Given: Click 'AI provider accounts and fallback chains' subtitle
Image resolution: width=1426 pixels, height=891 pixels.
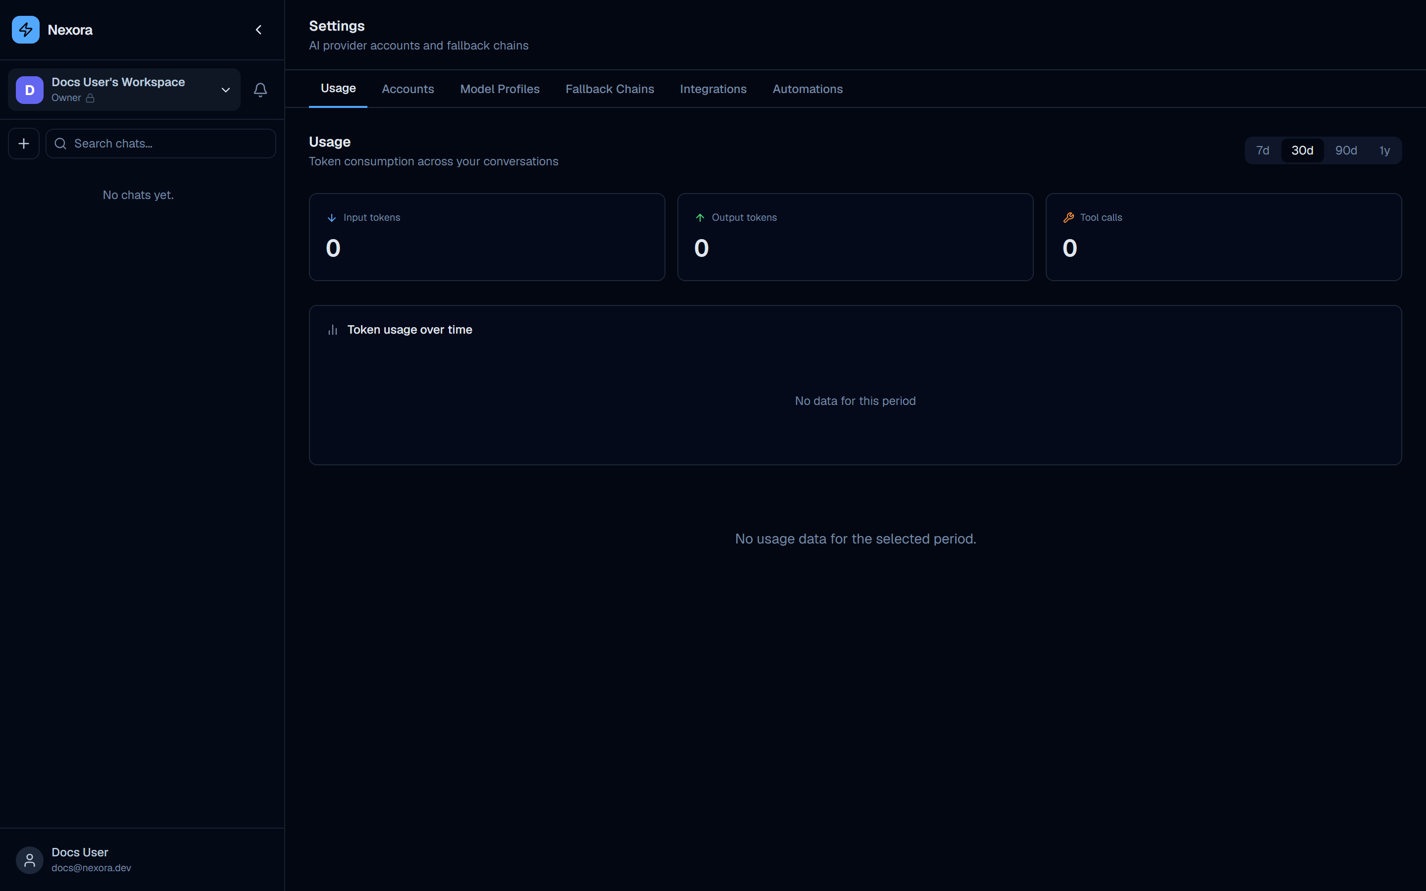Looking at the screenshot, I should click(x=419, y=46).
